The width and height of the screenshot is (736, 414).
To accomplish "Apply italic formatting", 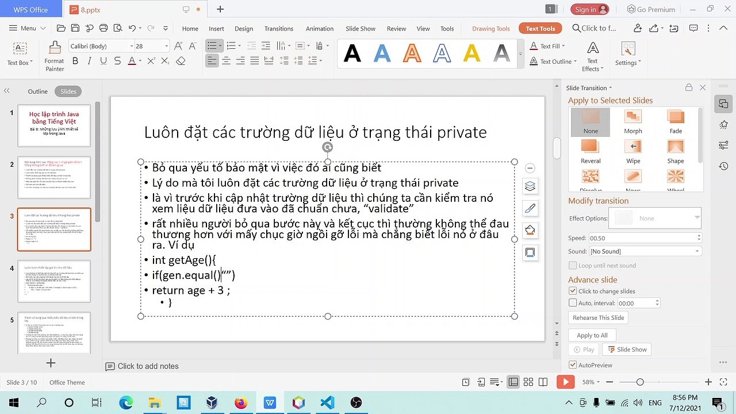I will pos(89,61).
